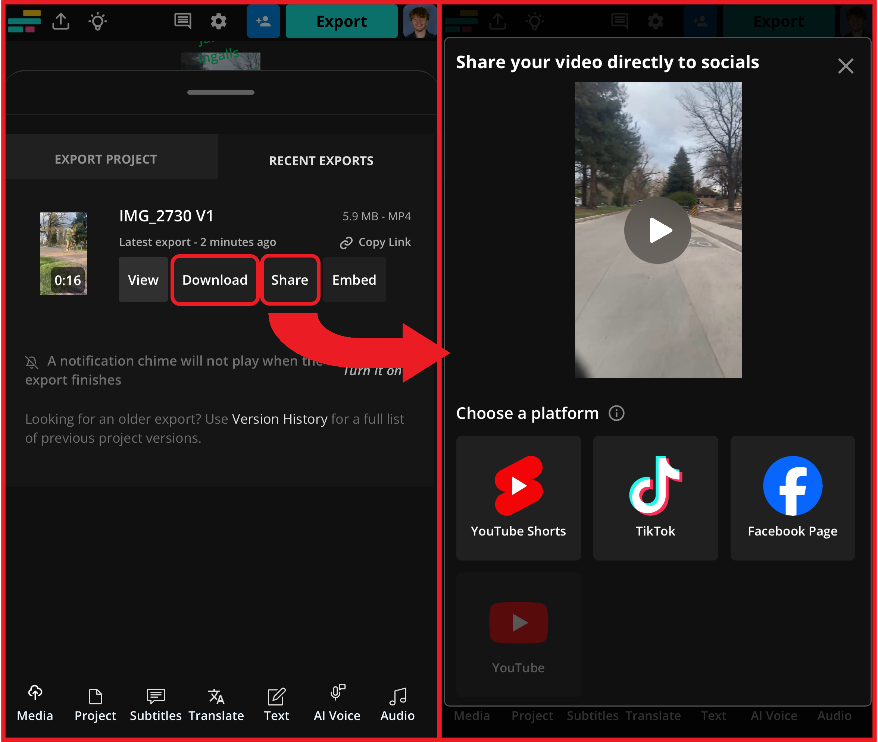The height and width of the screenshot is (742, 878).
Task: Click the info icon beside Choose a platform
Action: click(x=616, y=413)
